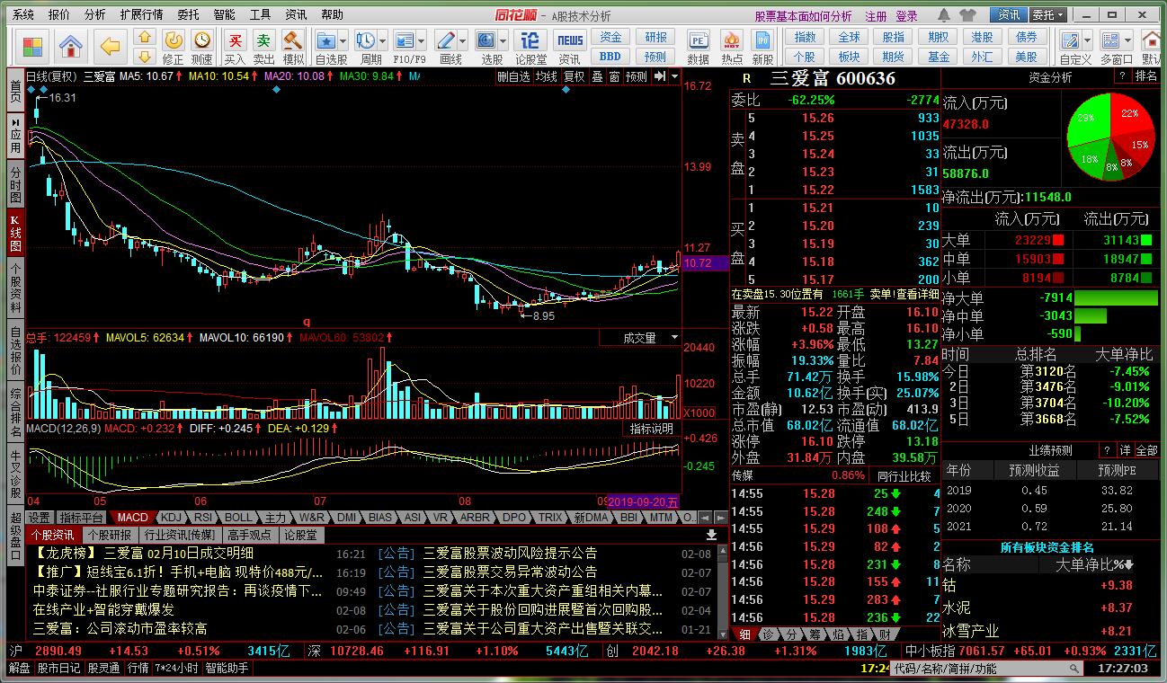
Task: Toggle the 窗 button on chart toolbar
Action: (614, 77)
